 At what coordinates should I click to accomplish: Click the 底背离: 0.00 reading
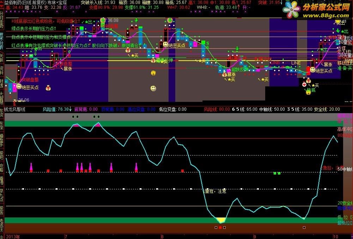coord(86,109)
